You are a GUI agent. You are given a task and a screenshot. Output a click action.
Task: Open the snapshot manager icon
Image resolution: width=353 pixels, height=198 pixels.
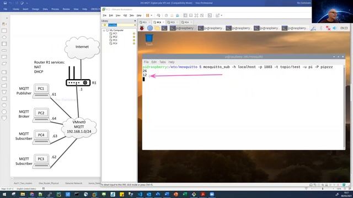tap(178, 15)
